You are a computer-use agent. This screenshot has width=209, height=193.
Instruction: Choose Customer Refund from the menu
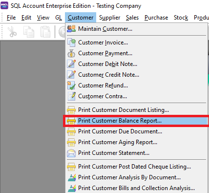pos(137,86)
